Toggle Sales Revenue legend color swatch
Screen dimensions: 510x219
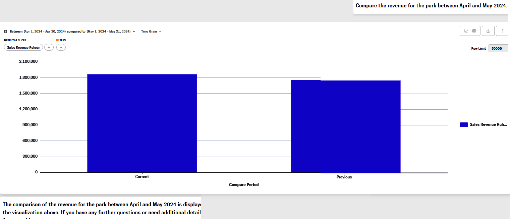[464, 125]
